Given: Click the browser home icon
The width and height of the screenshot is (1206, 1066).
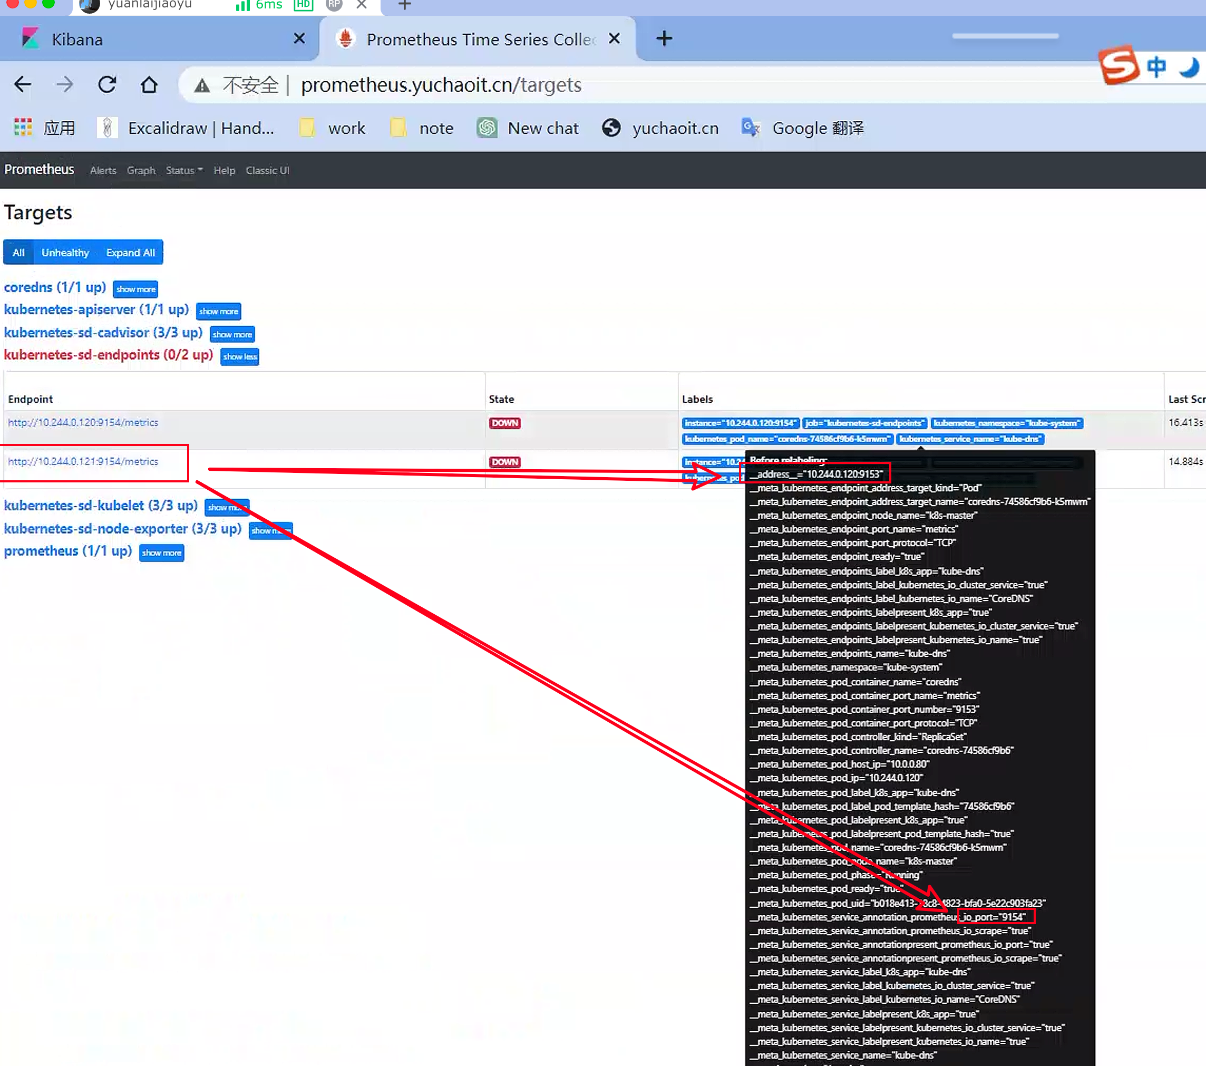Looking at the screenshot, I should coord(149,85).
